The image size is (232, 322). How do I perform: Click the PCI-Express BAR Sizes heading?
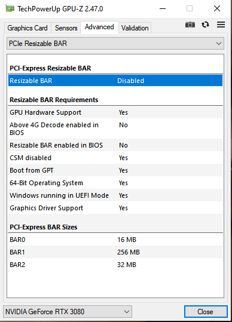click(44, 227)
